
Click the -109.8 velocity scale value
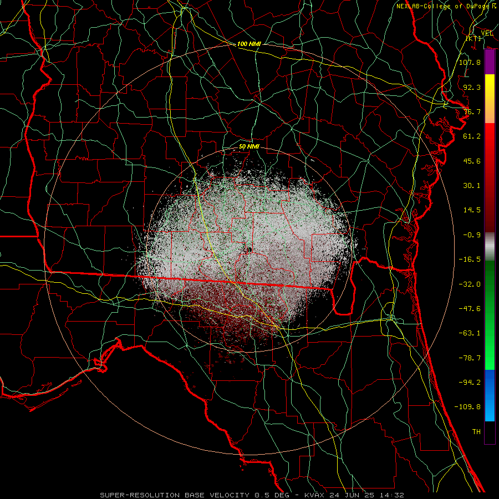pyautogui.click(x=467, y=407)
